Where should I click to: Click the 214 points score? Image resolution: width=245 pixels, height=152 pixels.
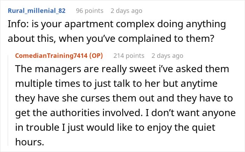129,55
